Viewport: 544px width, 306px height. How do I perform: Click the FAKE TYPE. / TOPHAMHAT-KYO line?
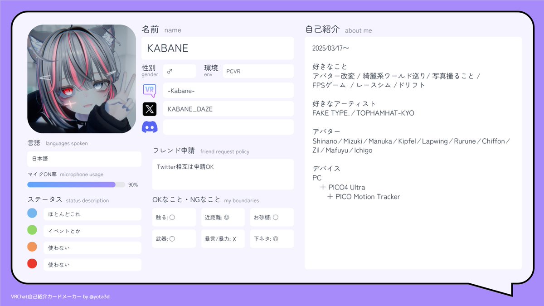(363, 113)
